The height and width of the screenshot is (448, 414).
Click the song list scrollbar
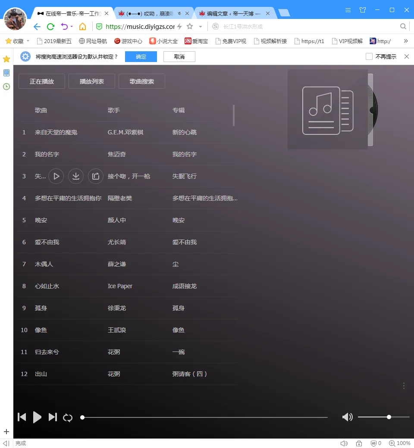(x=234, y=115)
